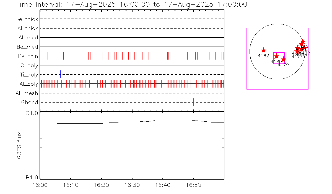The width and height of the screenshot is (332, 194).
Task: Click the Be_thin filter label
Action: point(28,56)
